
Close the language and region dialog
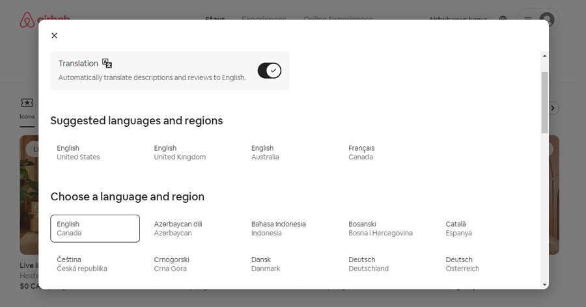click(54, 36)
